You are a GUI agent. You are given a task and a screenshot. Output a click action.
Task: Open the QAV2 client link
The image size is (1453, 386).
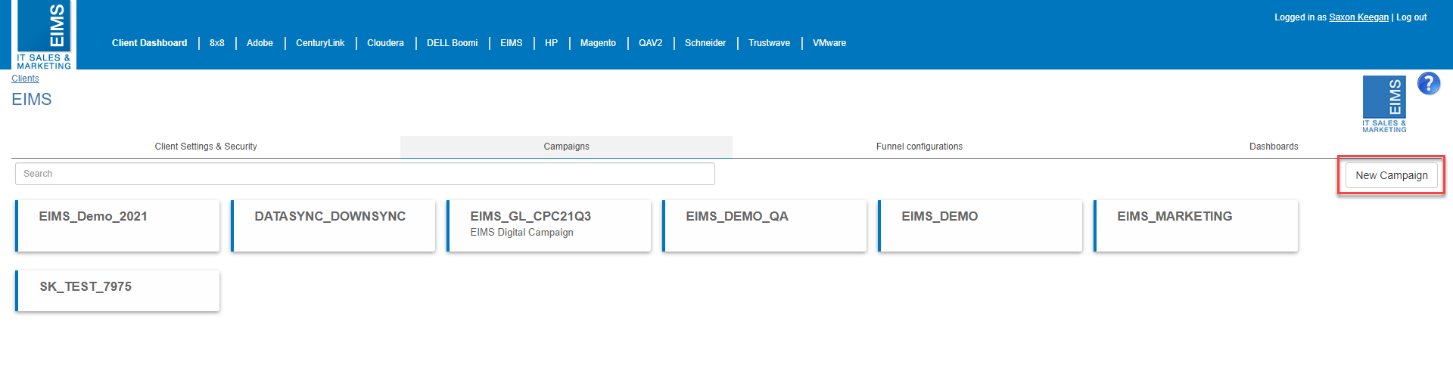[x=650, y=43]
